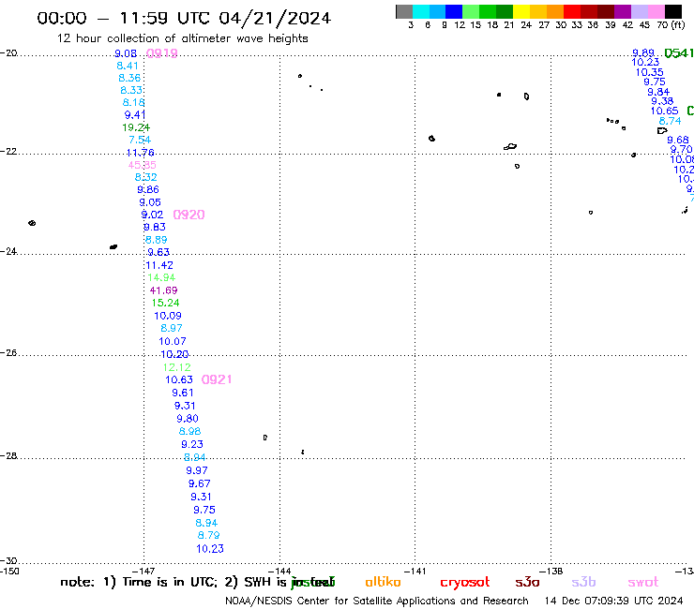
Task: Click the pink 0919 pass time label
Action: [162, 53]
